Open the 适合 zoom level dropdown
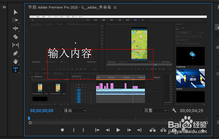The image size is (219, 139). point(75,111)
